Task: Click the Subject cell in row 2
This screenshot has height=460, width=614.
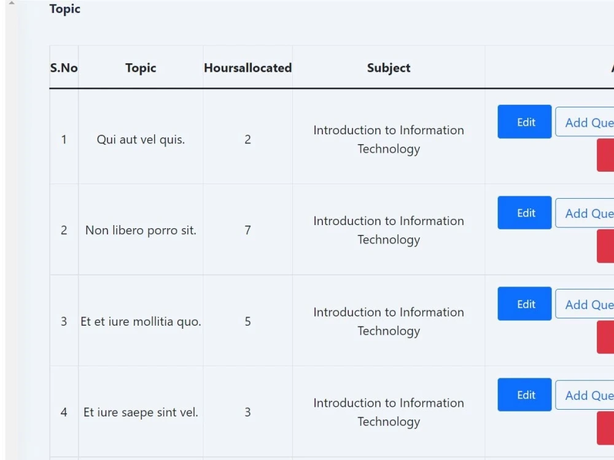Action: point(388,230)
